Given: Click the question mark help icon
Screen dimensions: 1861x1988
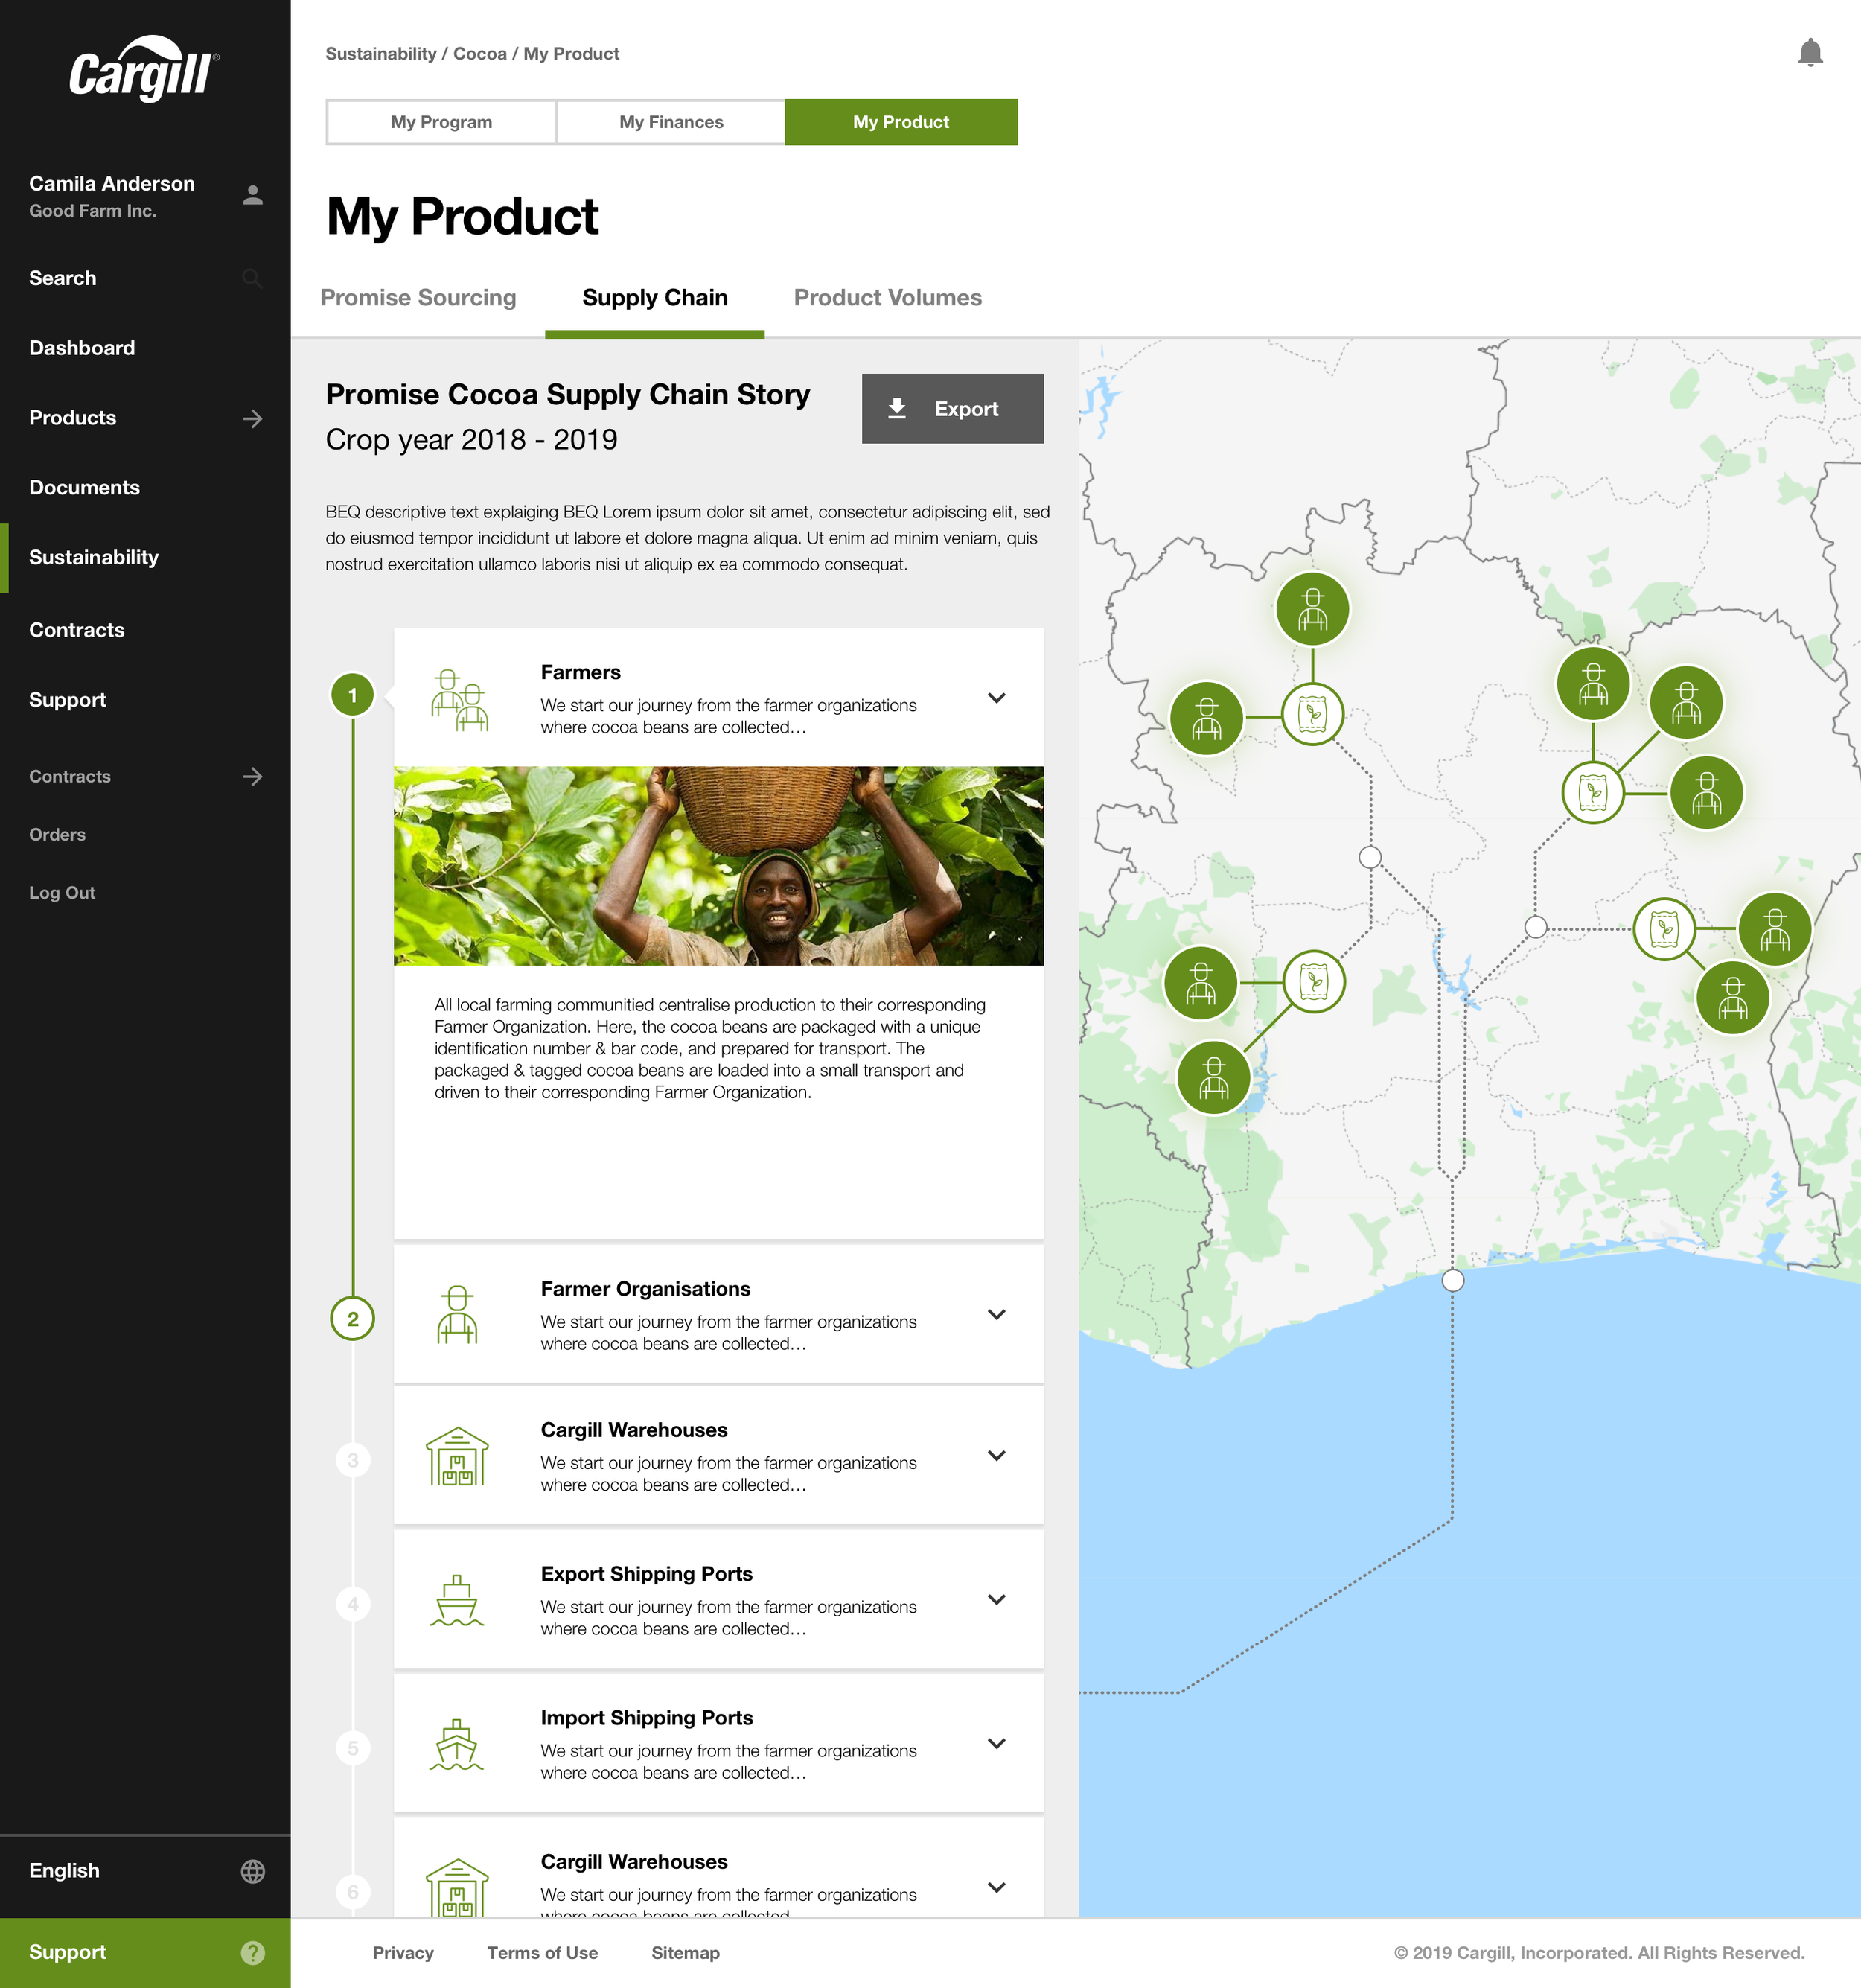Looking at the screenshot, I should click(253, 1952).
